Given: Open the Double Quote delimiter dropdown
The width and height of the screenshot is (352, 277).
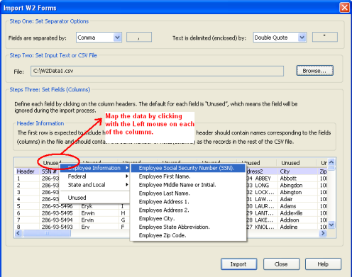Looking at the screenshot, I should pos(280,38).
